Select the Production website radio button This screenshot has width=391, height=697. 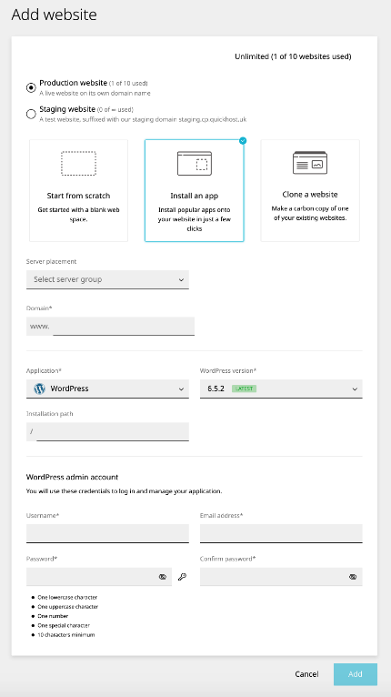pyautogui.click(x=31, y=87)
